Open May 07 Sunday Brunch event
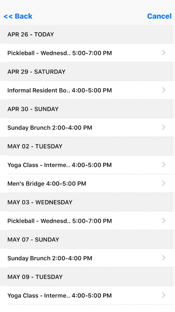 [x=87, y=258]
